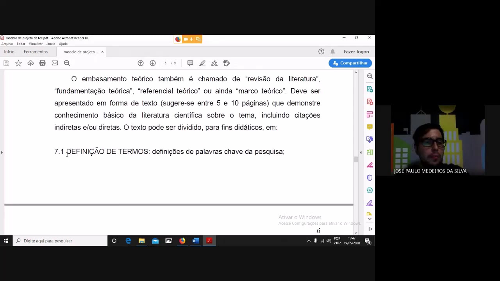
Task: Hide right pane with small triangle toggle
Action: 361,152
